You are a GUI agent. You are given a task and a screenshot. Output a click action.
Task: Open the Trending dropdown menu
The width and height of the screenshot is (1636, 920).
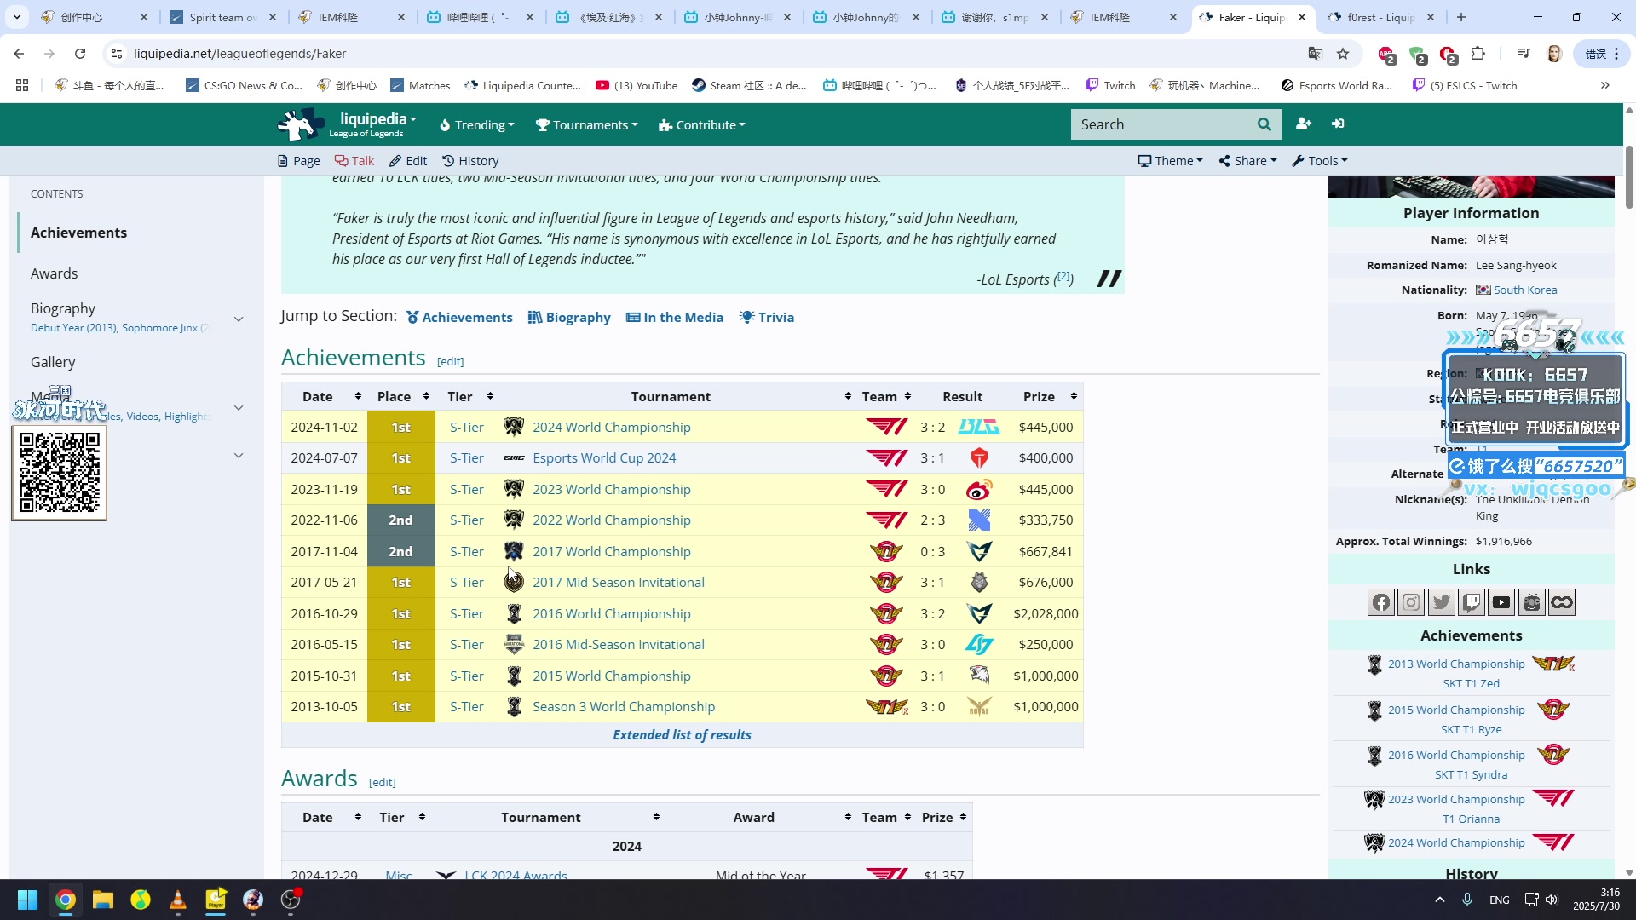476,124
